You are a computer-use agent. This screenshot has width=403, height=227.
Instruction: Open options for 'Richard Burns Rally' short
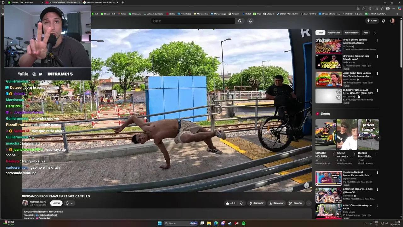pos(376,154)
